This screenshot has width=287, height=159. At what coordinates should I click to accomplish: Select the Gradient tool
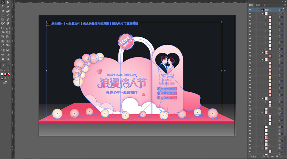(8, 41)
